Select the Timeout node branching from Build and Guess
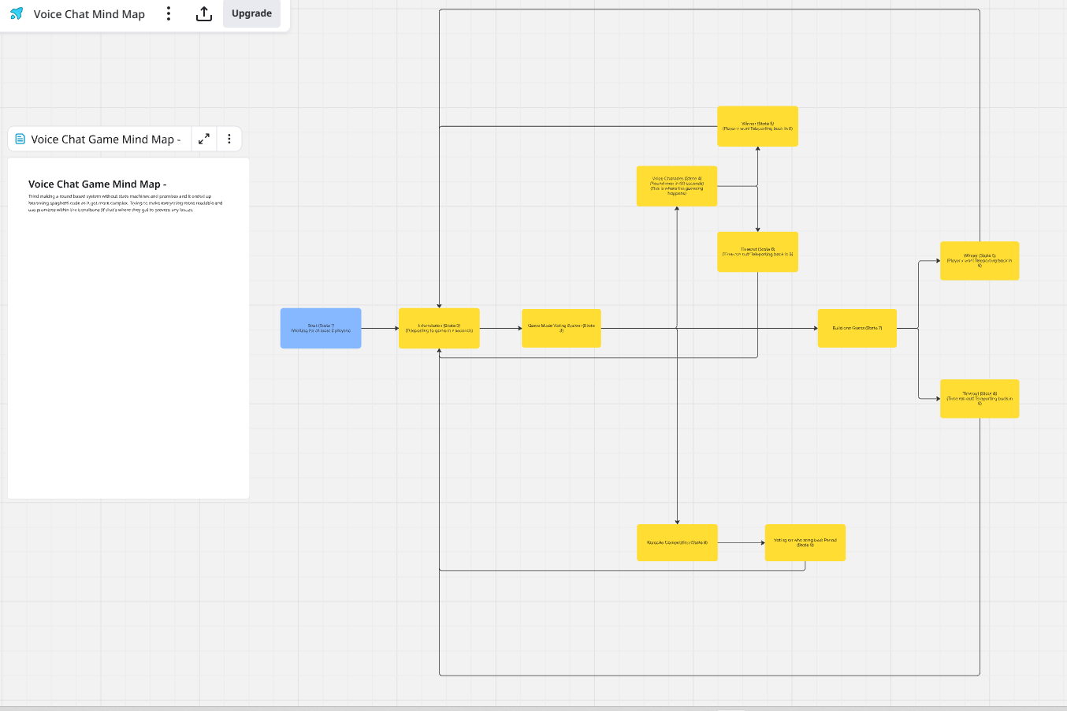This screenshot has width=1067, height=711. coord(980,399)
